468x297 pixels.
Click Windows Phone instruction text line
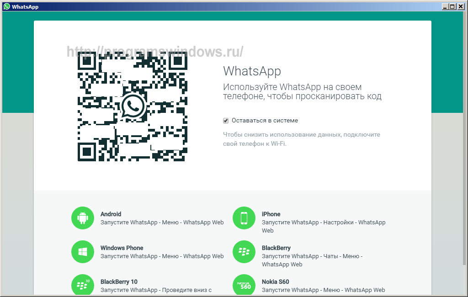pos(162,256)
